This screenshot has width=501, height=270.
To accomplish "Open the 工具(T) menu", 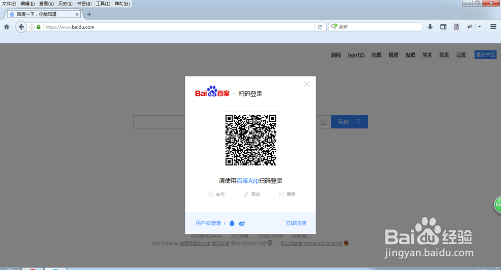I will 103,4.
